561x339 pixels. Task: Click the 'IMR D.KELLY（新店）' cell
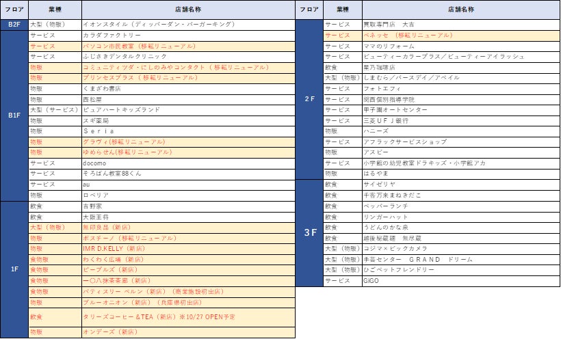click(x=189, y=249)
